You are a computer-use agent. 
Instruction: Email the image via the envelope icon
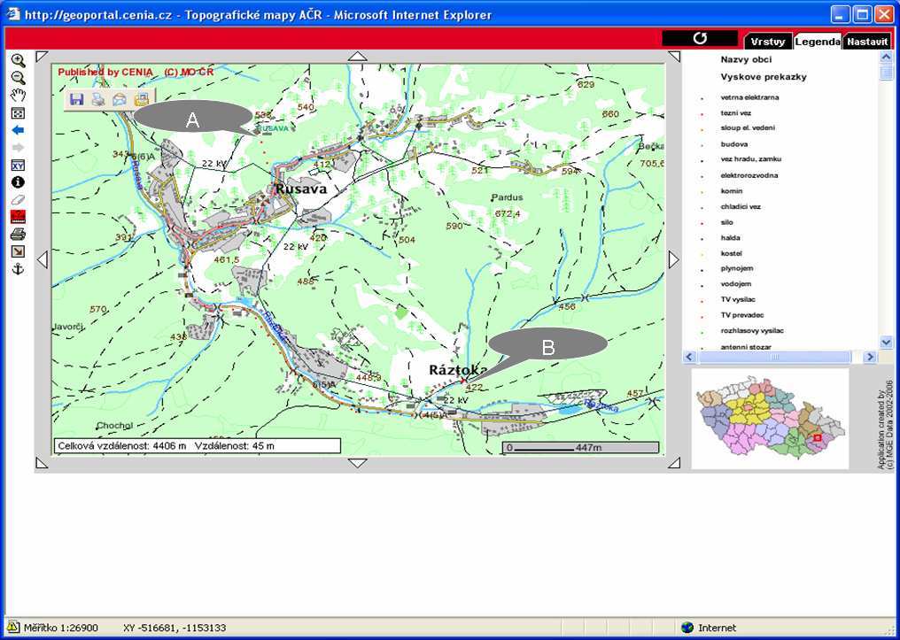pyautogui.click(x=120, y=99)
